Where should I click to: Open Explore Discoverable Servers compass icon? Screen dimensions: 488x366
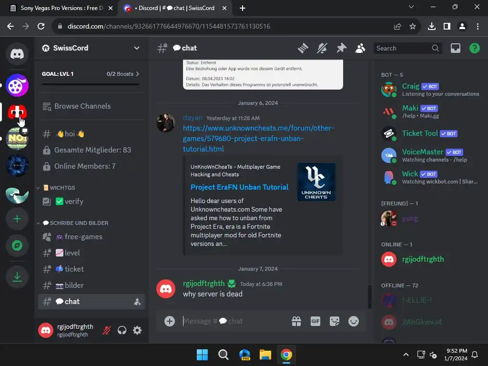(17, 245)
